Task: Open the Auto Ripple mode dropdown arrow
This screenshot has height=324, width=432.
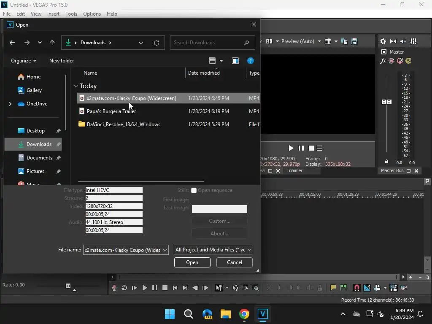Action: [385, 288]
